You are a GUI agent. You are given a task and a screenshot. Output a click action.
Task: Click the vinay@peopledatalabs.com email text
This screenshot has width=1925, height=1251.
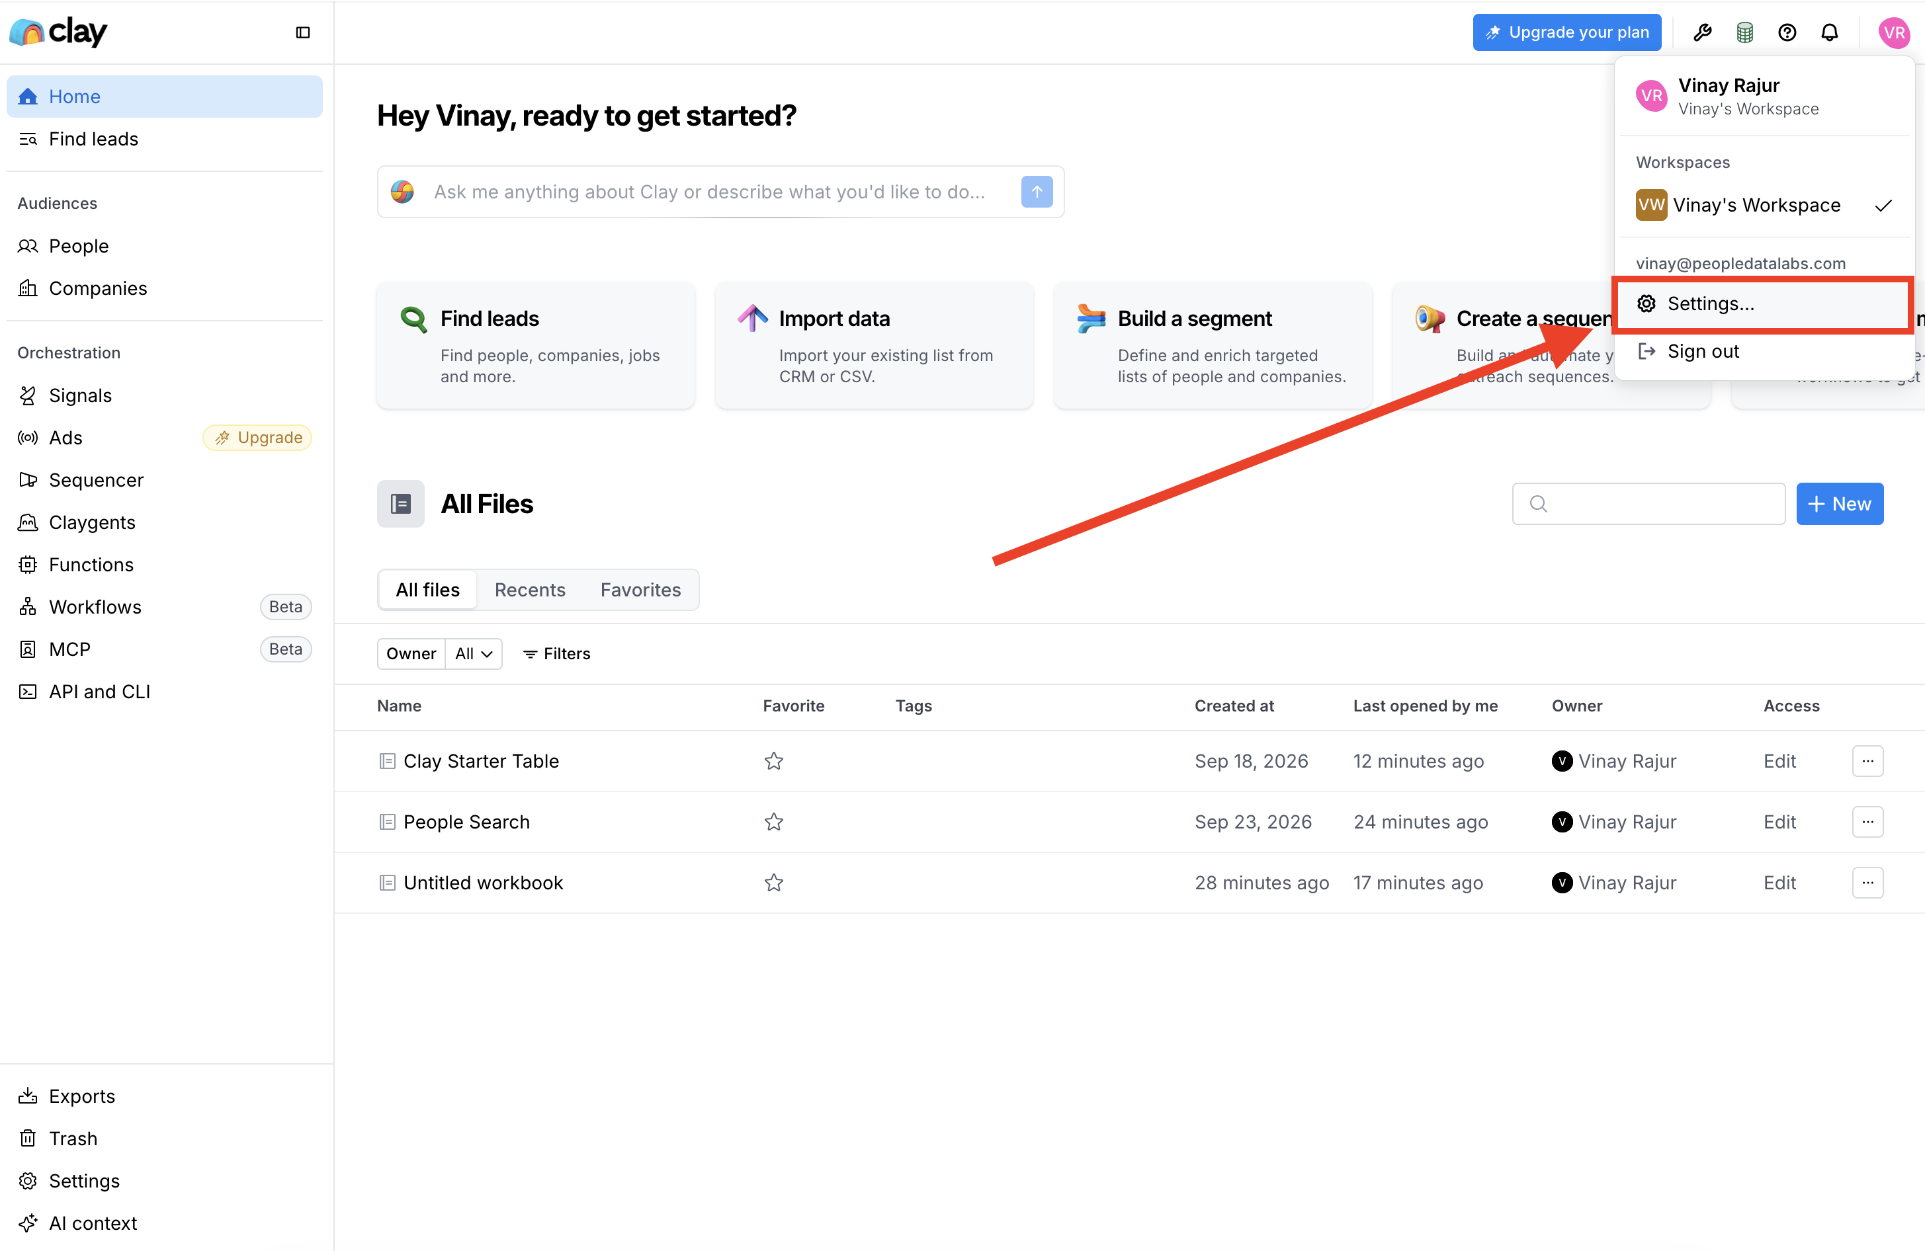(x=1740, y=264)
